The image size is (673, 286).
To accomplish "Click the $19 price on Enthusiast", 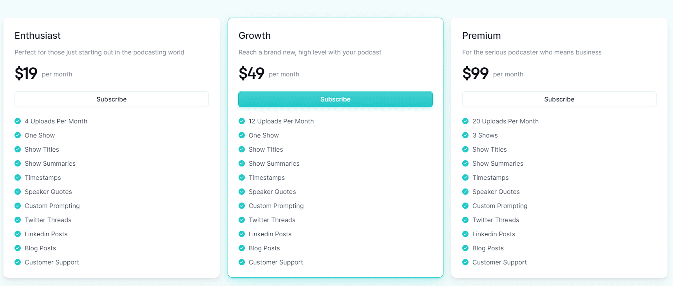I will click(x=26, y=73).
